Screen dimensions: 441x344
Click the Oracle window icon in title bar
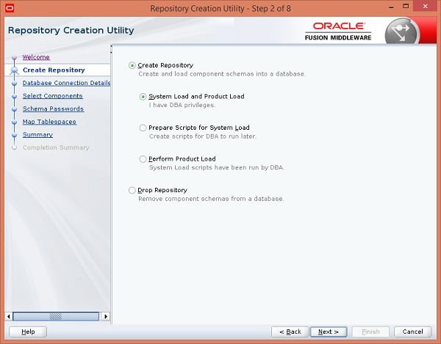coord(10,8)
